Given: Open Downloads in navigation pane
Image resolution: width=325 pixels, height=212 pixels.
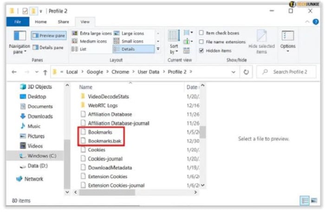Looking at the screenshot, I should (x=36, y=116).
